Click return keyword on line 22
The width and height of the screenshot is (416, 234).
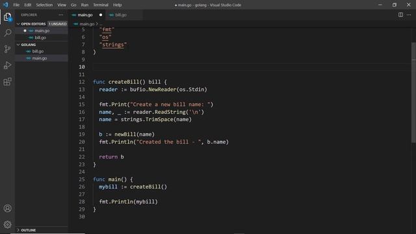click(108, 157)
